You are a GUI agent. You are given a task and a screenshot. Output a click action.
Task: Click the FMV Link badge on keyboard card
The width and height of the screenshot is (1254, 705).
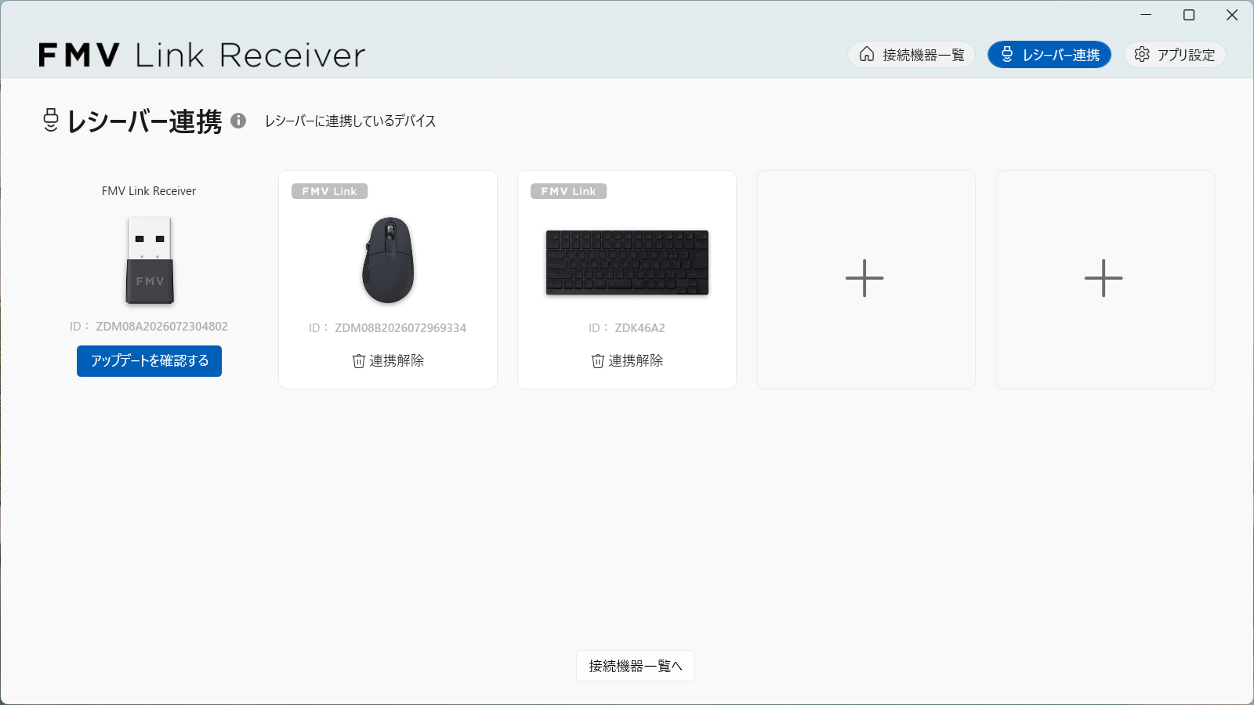[568, 191]
